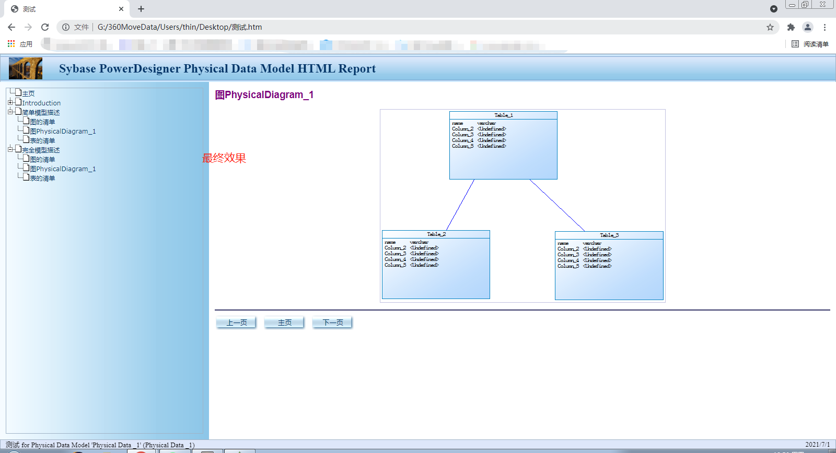Open Chrome three-dot menu
The image size is (836, 453).
point(825,27)
